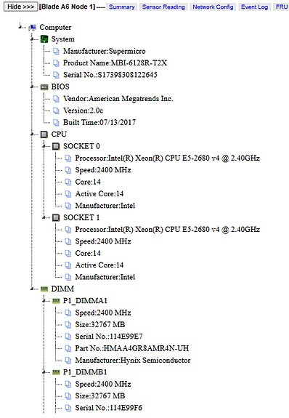Click document icon beside SOCKET 1 Active Core

click(x=68, y=265)
